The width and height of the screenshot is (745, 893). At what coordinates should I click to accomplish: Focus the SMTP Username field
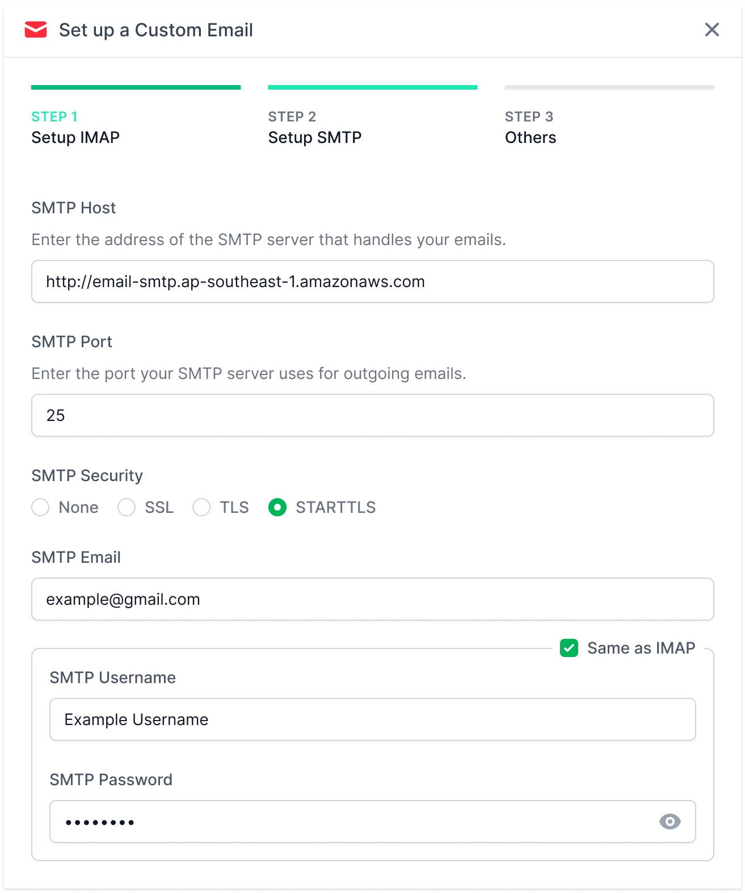372,719
